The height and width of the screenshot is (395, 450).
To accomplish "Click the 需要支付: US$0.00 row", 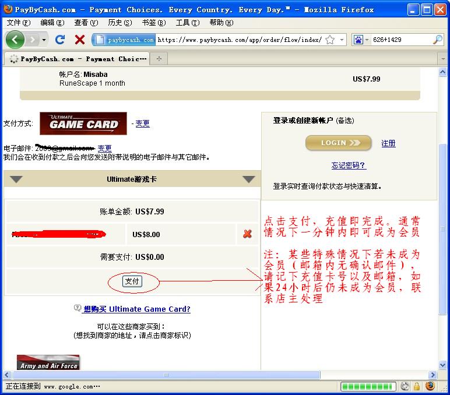I will (132, 257).
